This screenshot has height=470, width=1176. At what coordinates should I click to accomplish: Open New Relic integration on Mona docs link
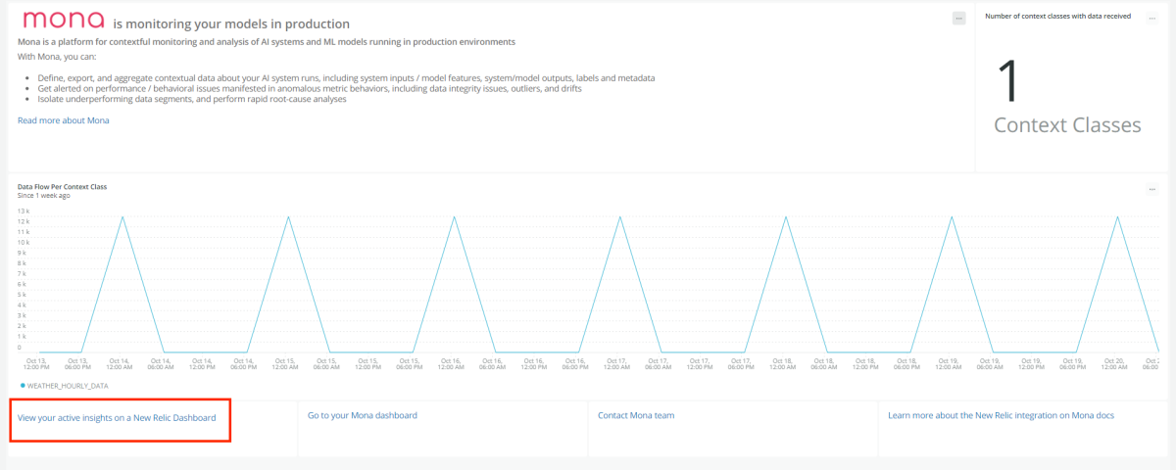[1001, 416]
